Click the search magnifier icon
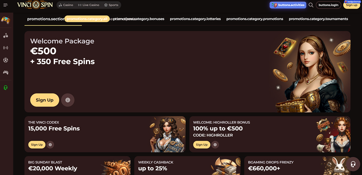The width and height of the screenshot is (362, 175). [x=311, y=5]
